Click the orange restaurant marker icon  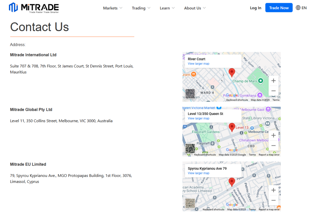(x=193, y=74)
